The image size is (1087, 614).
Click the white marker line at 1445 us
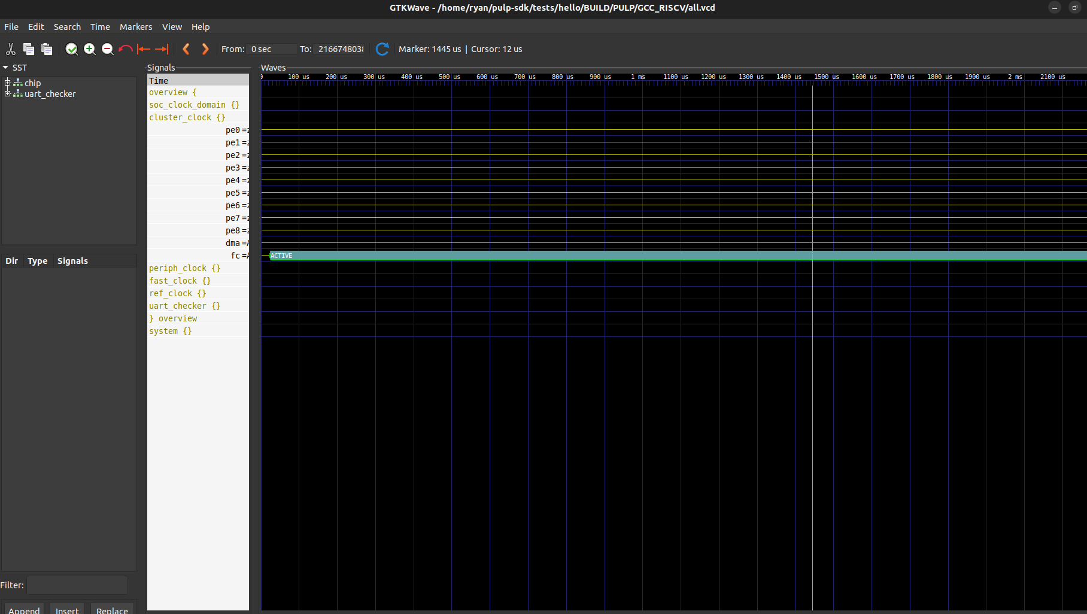(812, 347)
